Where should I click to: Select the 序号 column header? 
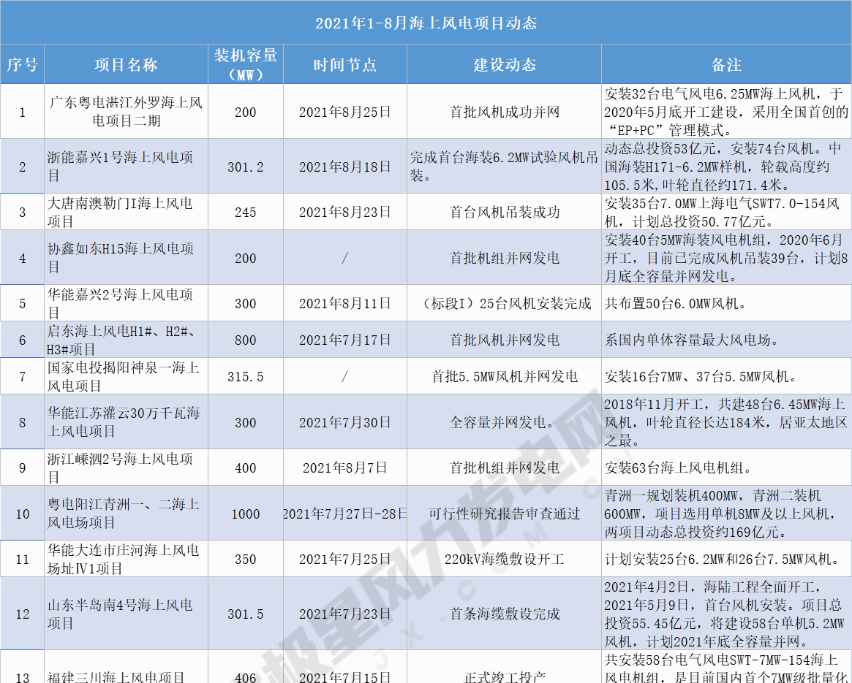click(22, 65)
